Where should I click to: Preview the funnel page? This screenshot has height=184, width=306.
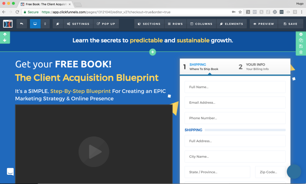(264, 24)
